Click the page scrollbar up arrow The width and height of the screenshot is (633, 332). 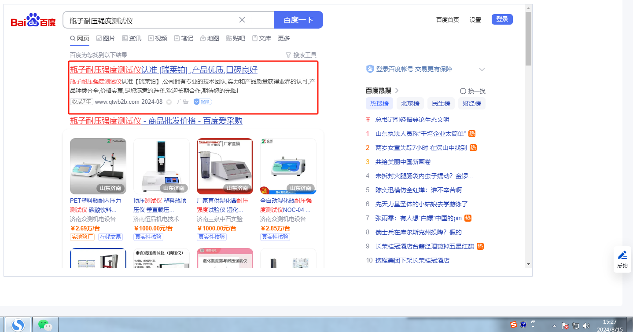click(x=528, y=8)
